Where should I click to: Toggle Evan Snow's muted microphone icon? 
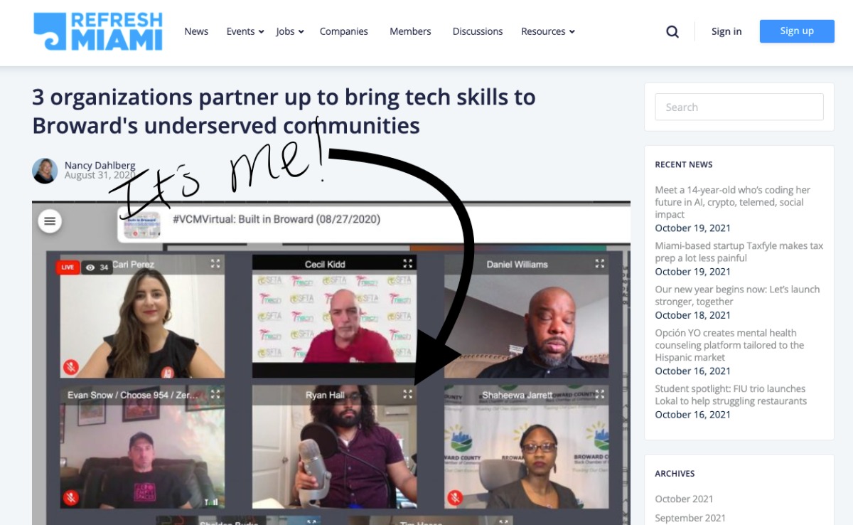click(70, 497)
